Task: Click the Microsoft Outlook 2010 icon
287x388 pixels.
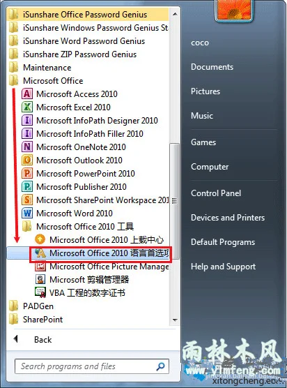Action: point(27,161)
